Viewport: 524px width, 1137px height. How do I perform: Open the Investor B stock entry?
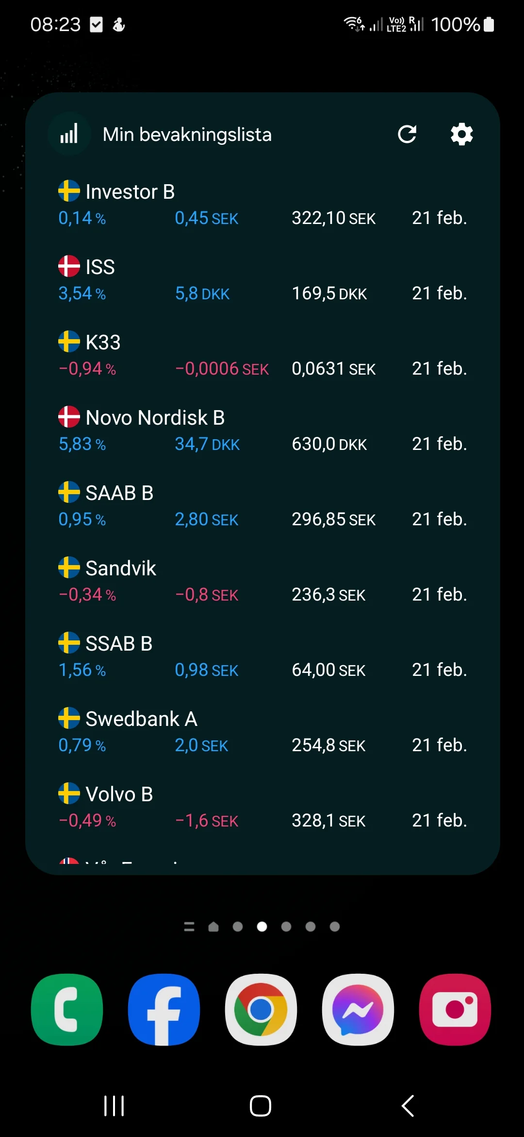click(x=262, y=204)
